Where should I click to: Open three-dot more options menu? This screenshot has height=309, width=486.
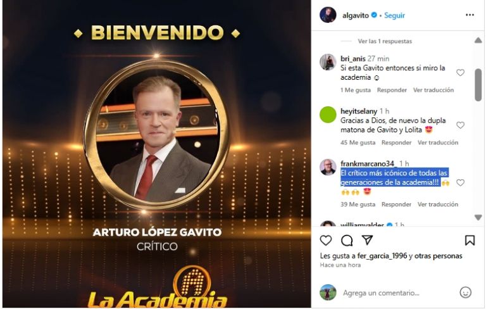coord(470,15)
